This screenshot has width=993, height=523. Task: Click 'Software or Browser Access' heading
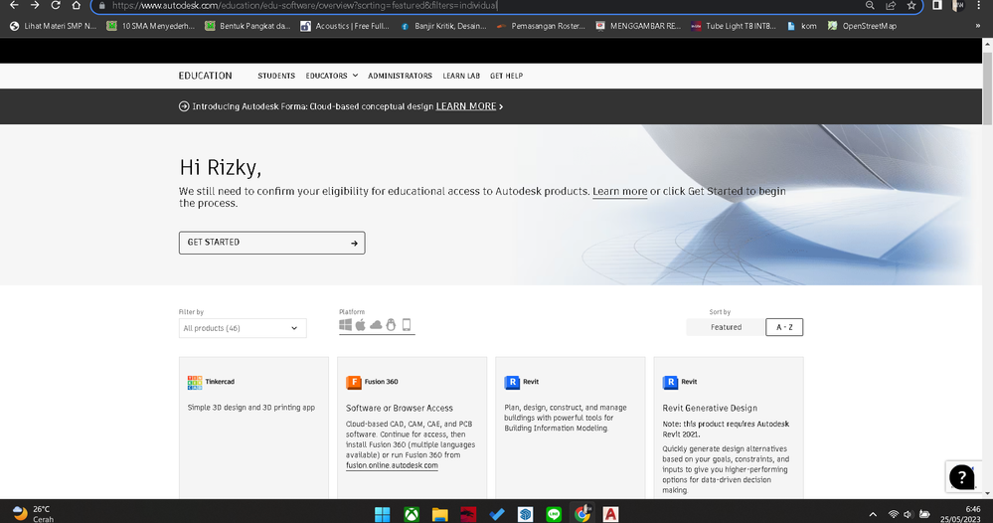399,409
